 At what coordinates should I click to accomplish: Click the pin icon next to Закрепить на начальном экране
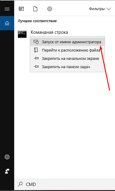coord(36,58)
